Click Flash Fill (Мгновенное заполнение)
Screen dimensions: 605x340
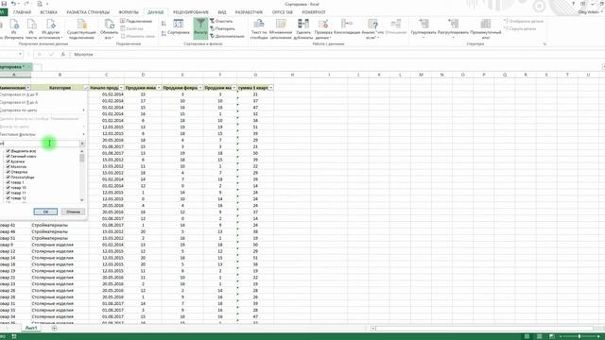[281, 29]
